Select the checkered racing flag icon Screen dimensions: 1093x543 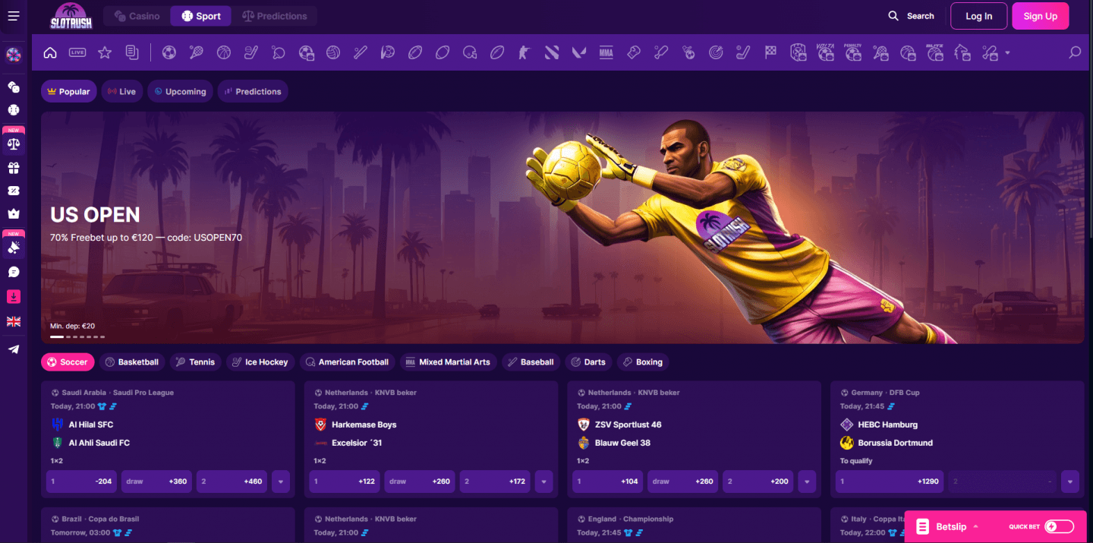pyautogui.click(x=770, y=52)
